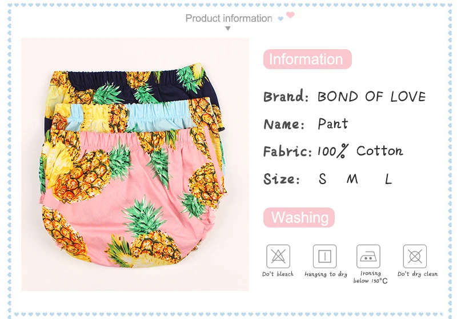Click the pink heart beside Product information

click(x=290, y=15)
